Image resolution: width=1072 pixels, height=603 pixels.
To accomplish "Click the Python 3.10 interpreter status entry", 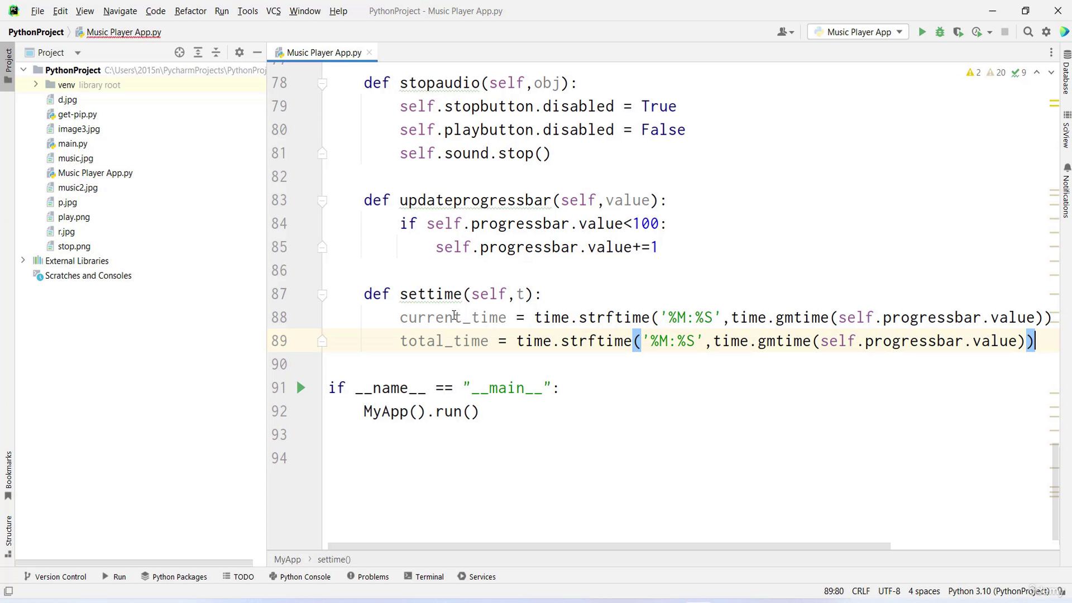I will pos(998,591).
